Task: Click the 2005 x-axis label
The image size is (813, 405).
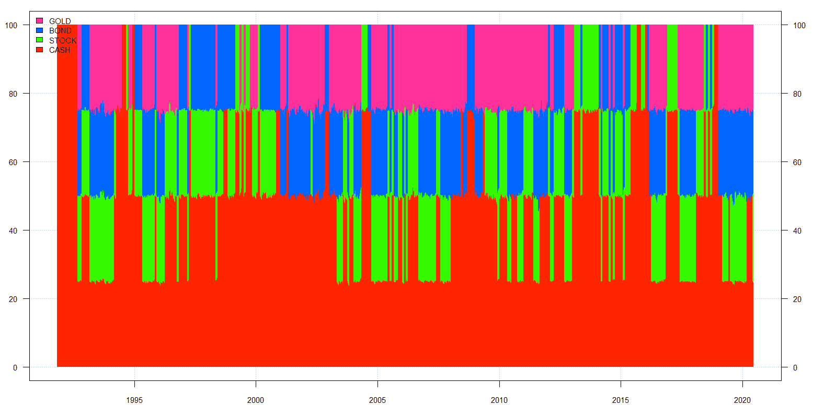Action: (377, 399)
